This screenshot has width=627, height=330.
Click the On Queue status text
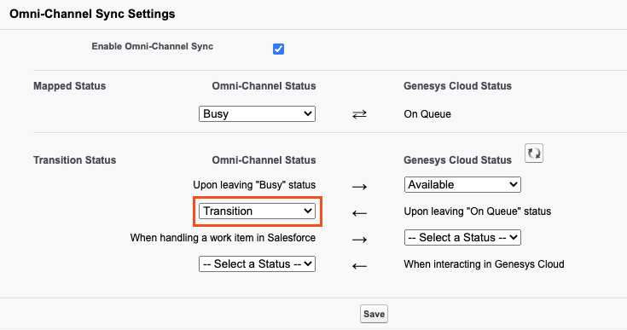tap(427, 114)
